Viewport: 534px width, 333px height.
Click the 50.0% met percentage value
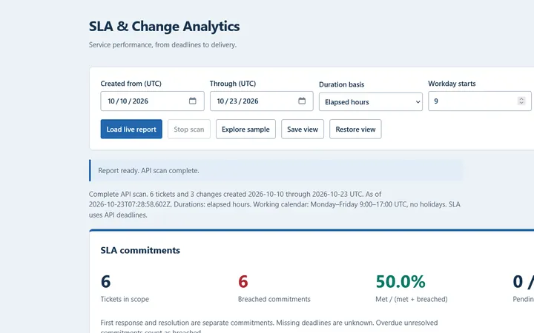pyautogui.click(x=400, y=282)
